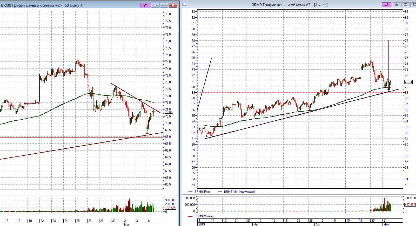Minimize the 4-hour chart window
Image resolution: width=416 pixels, height=226 pixels.
[396, 5]
